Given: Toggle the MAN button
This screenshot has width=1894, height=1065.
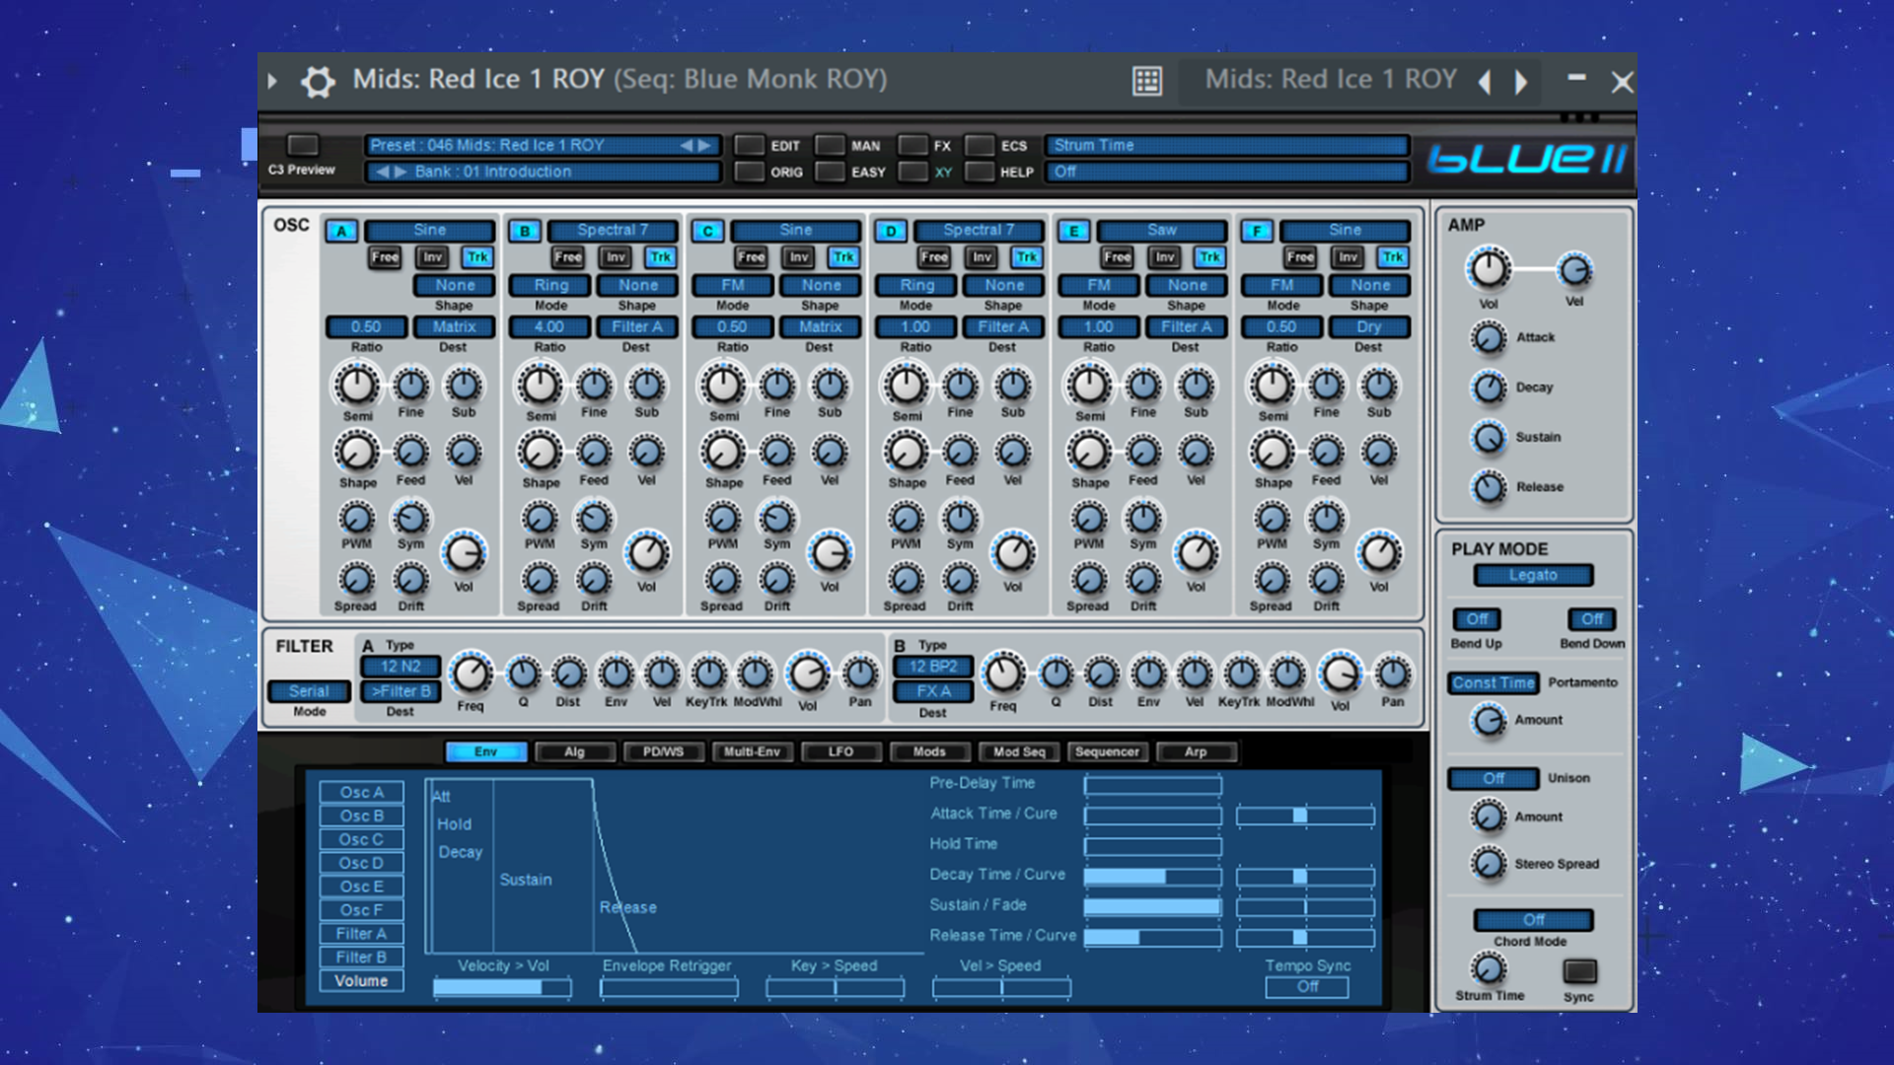Looking at the screenshot, I should (831, 145).
